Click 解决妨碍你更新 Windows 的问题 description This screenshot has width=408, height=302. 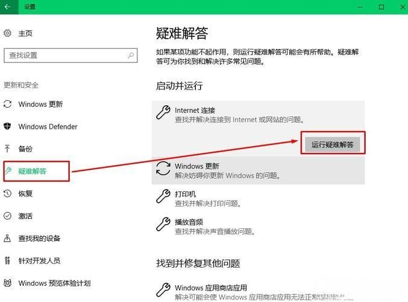(228, 176)
